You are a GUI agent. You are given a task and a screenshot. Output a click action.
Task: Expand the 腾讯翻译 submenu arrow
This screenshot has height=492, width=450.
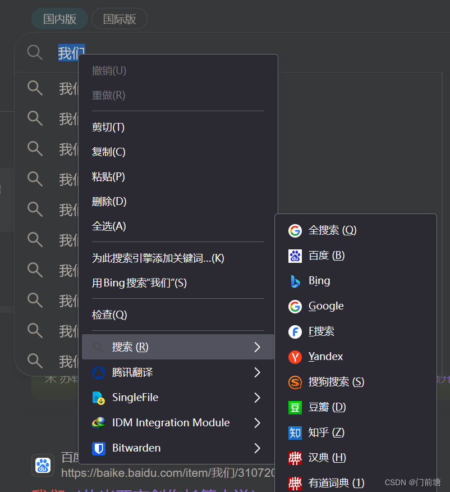pyautogui.click(x=258, y=372)
